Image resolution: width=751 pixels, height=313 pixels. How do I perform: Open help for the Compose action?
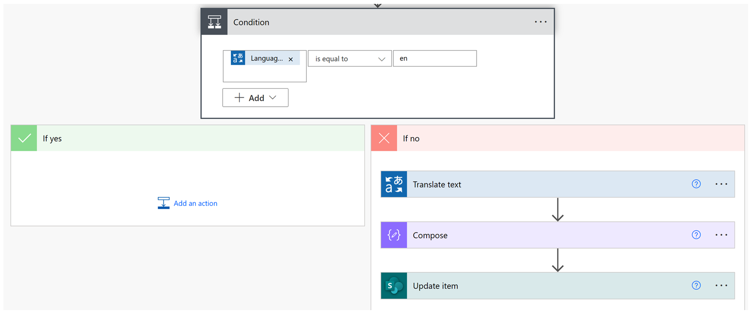point(696,235)
